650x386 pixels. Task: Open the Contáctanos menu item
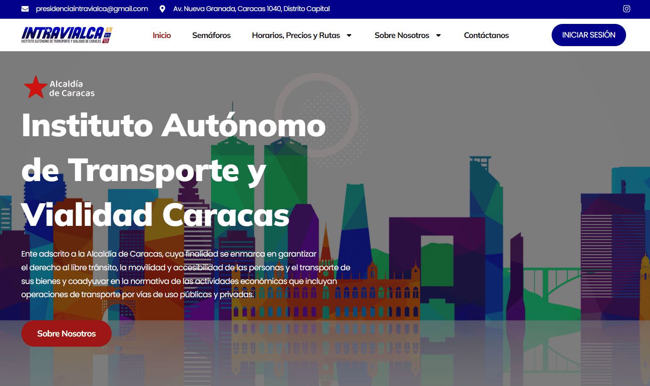(x=486, y=35)
